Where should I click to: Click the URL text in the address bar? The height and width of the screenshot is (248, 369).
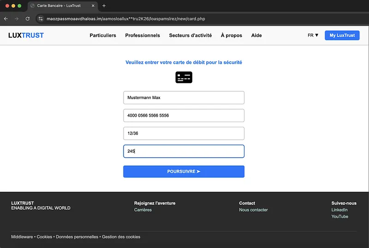125,18
